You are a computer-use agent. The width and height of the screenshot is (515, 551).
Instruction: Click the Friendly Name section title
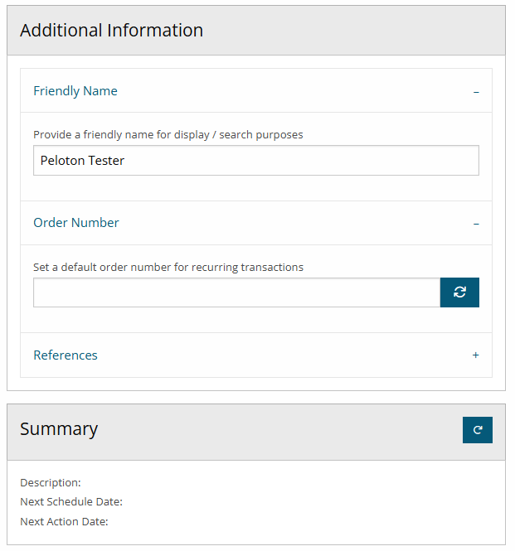point(75,91)
